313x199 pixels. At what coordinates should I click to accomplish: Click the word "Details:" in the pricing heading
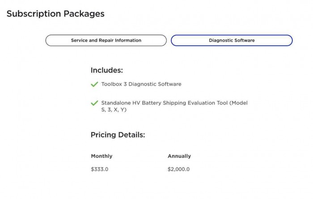(131, 135)
